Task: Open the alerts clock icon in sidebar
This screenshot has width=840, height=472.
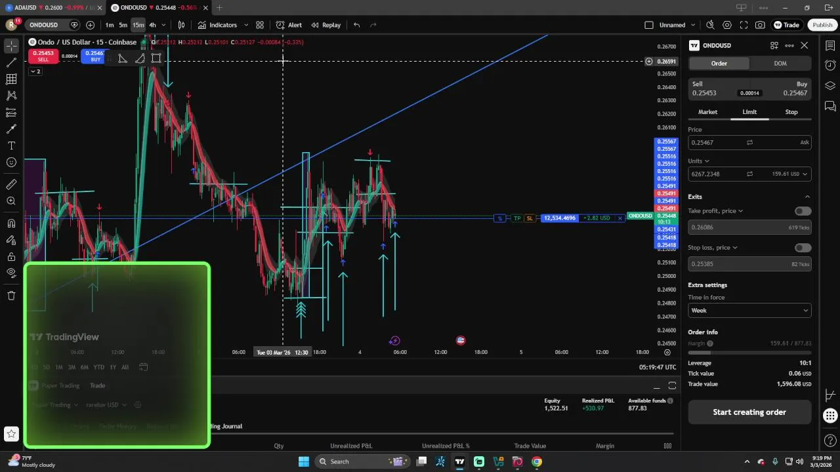Action: pos(830,66)
